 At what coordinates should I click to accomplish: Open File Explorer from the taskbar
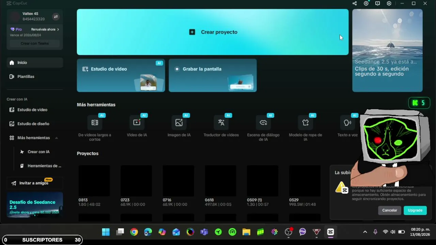click(x=246, y=232)
